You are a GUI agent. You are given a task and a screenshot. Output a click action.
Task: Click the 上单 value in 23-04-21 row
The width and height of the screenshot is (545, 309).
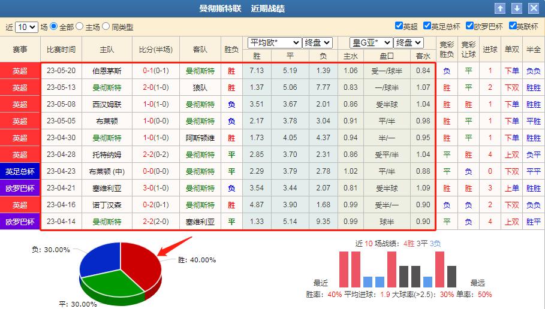pos(511,188)
